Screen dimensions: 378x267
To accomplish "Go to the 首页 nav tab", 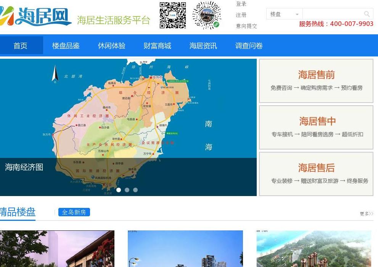I will pyautogui.click(x=21, y=45).
